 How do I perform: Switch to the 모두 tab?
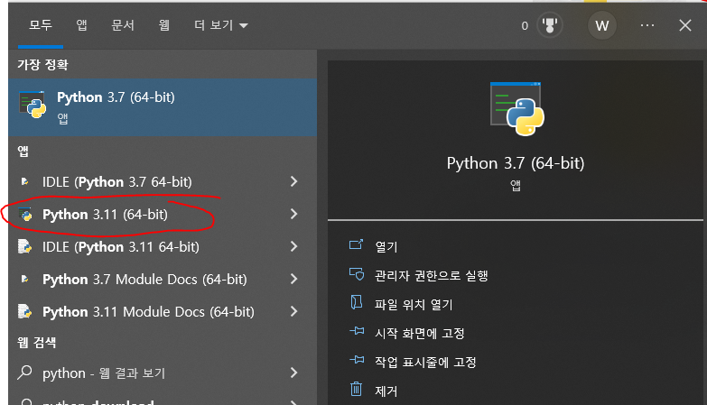pos(41,25)
